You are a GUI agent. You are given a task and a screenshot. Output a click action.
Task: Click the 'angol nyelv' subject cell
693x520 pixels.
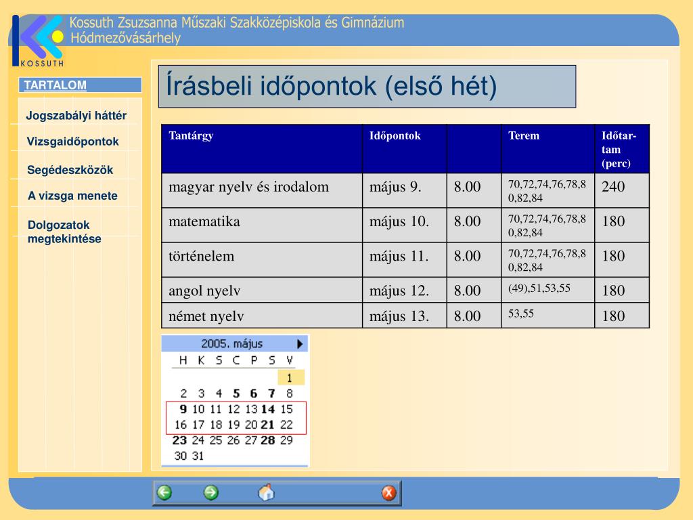(x=262, y=290)
